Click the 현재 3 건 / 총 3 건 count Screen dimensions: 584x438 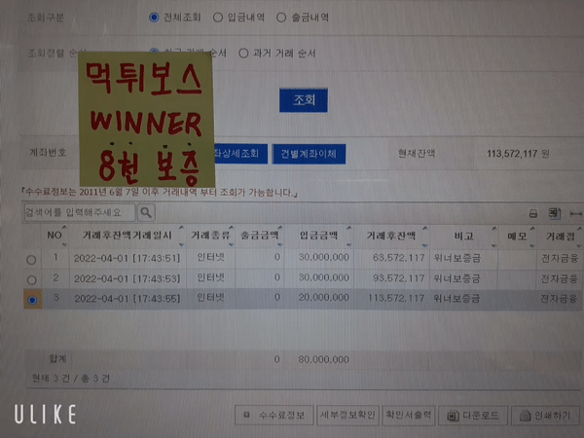(71, 379)
